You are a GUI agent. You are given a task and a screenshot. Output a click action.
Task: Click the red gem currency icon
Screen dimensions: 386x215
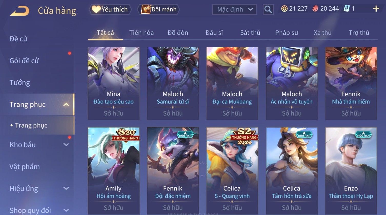point(315,9)
